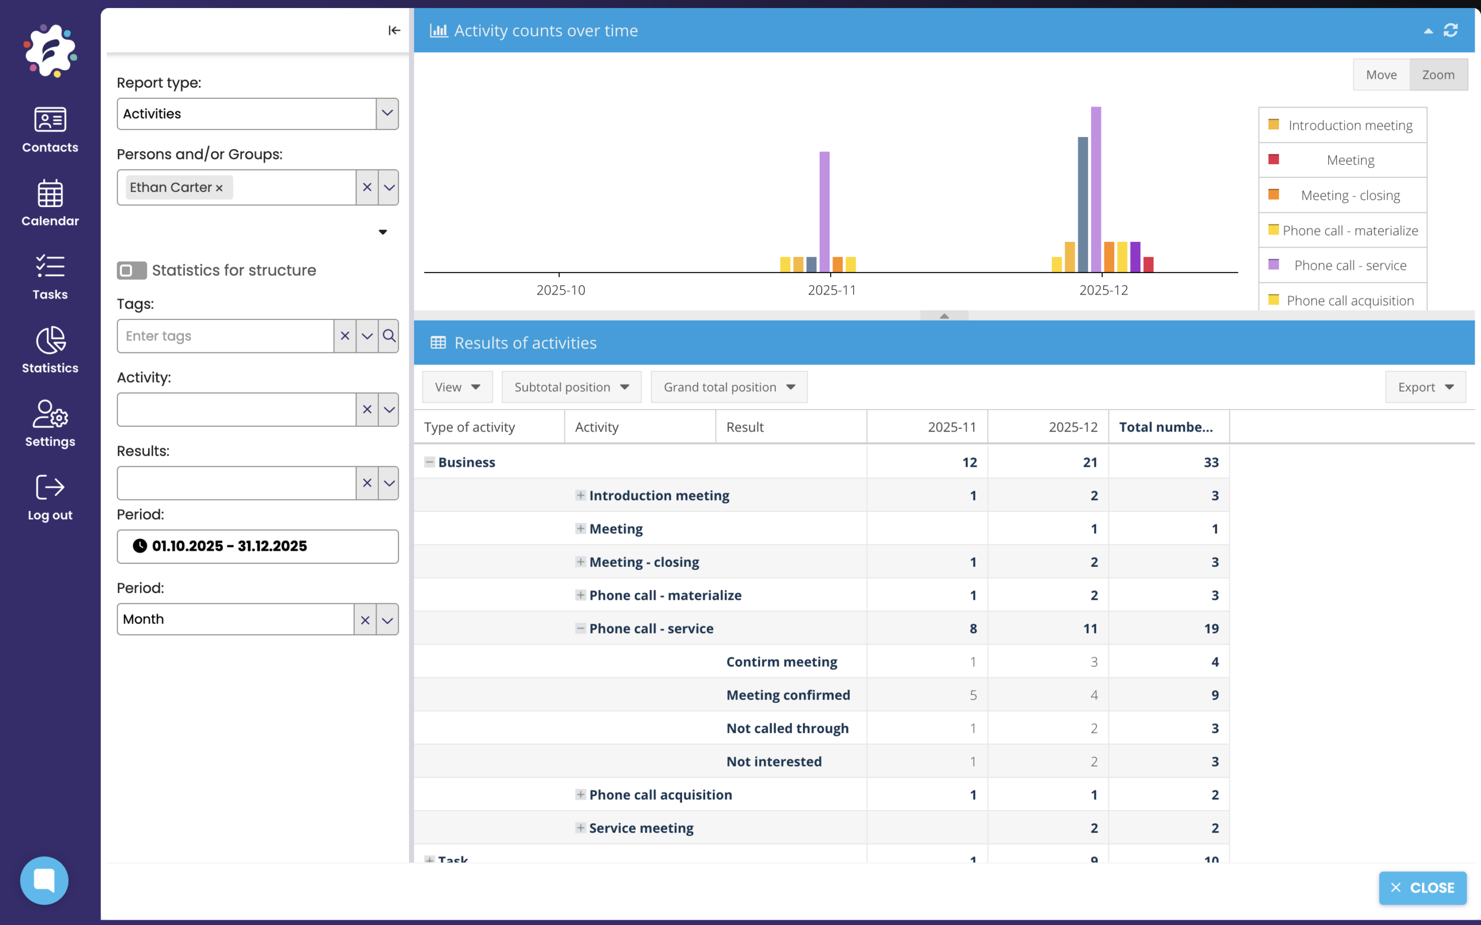Open the View menu
The image size is (1481, 925).
[x=457, y=386]
